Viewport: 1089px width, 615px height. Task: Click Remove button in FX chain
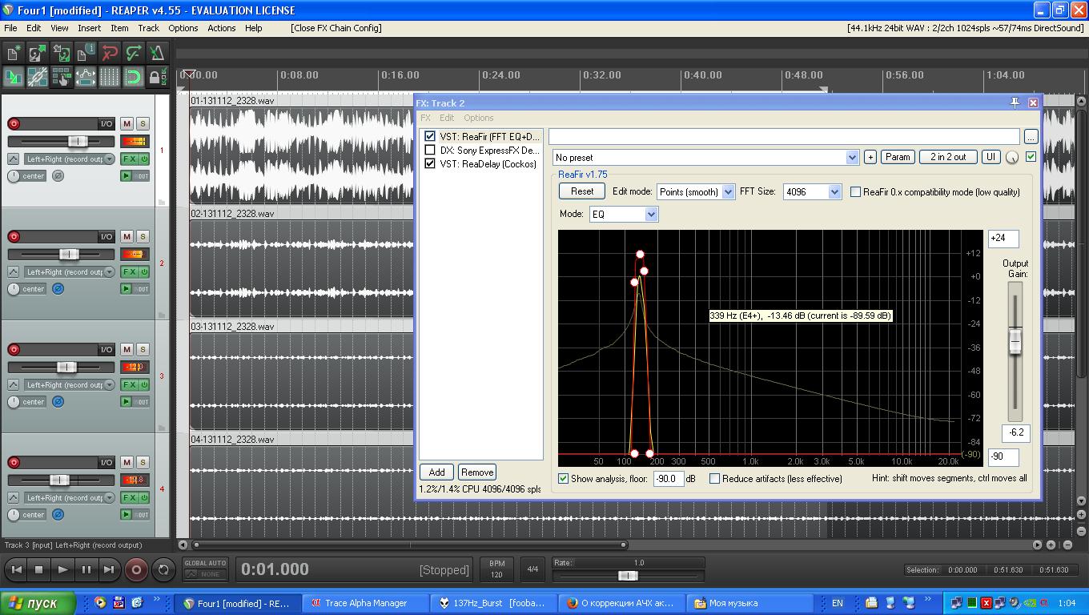pyautogui.click(x=477, y=472)
